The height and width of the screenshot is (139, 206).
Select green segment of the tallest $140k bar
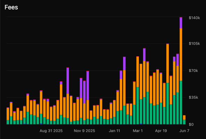(181, 103)
